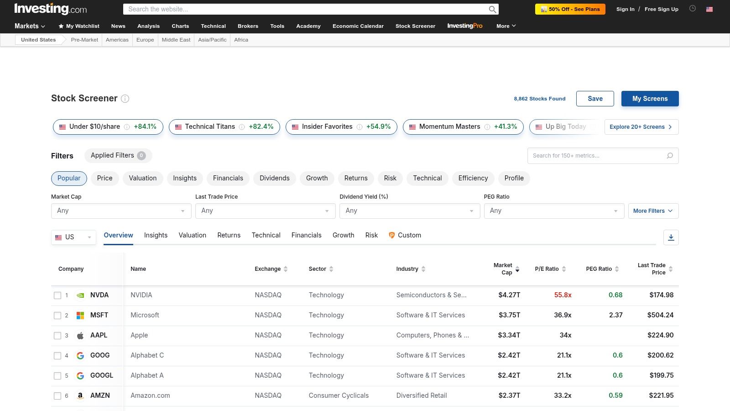Click the download results icon

[x=671, y=237]
